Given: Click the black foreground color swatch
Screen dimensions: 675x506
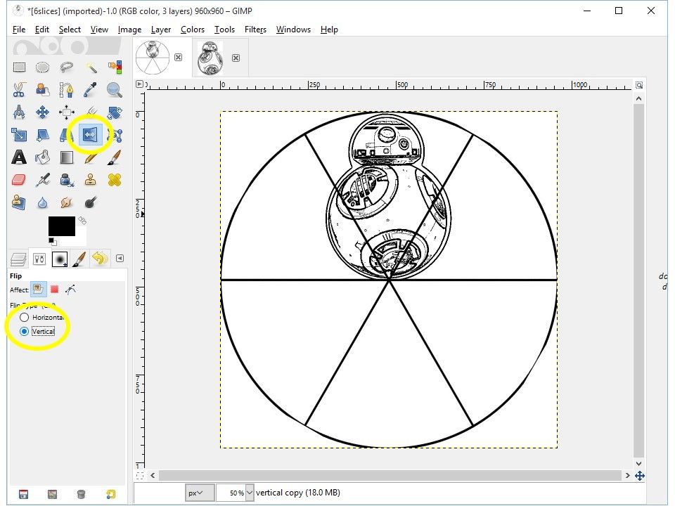Looking at the screenshot, I should [62, 226].
